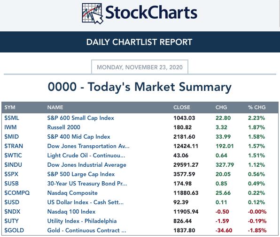
Task: Open the Nasdaq Composite link
Action: coord(72,193)
